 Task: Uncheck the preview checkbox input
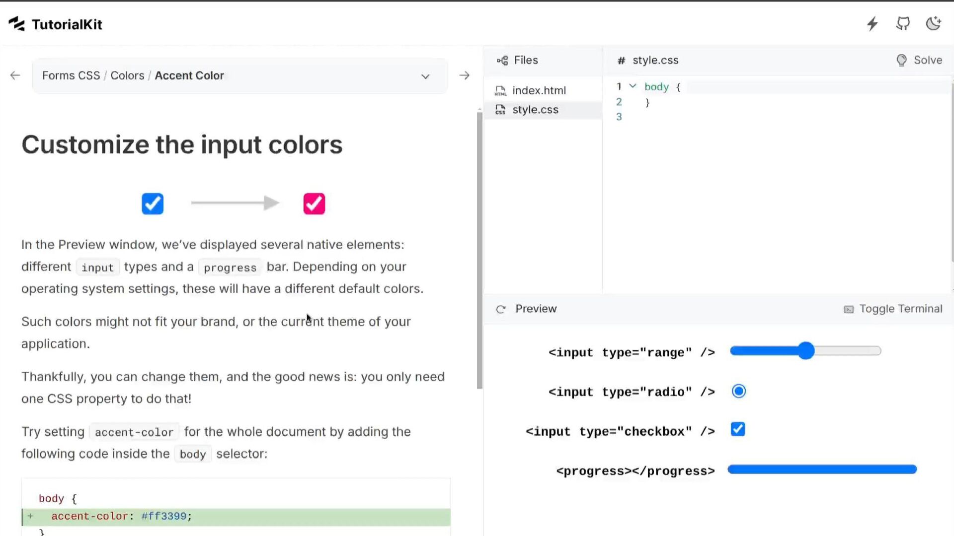(x=738, y=429)
